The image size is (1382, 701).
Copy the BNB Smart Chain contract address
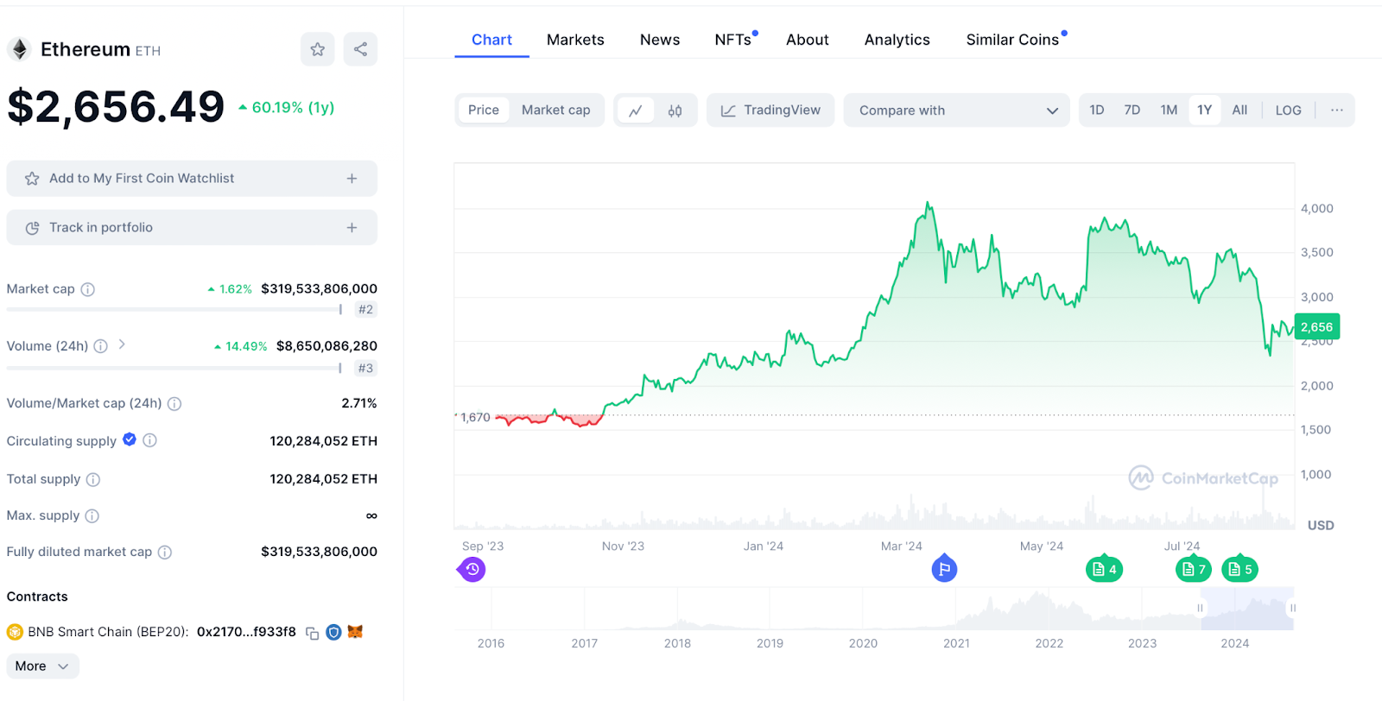(313, 633)
